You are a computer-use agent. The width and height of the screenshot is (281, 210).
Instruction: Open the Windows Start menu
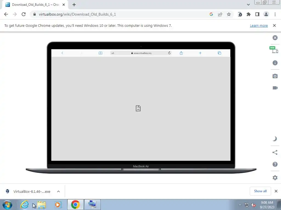point(7,205)
